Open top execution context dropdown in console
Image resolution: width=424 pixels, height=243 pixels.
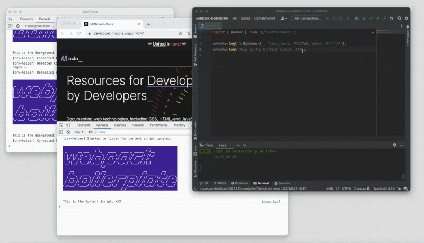click(x=79, y=132)
